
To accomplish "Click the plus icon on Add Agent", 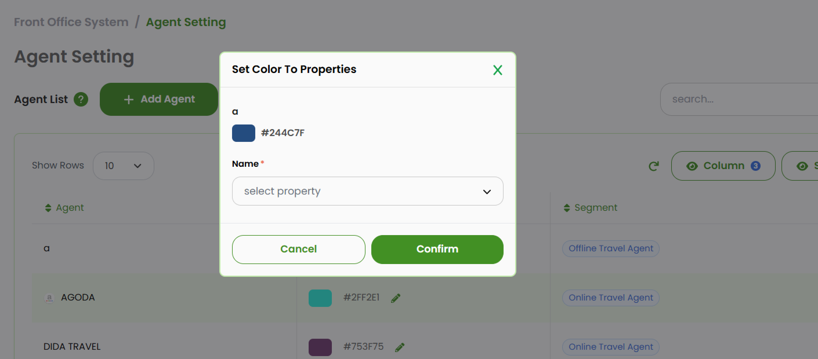I will click(x=128, y=99).
